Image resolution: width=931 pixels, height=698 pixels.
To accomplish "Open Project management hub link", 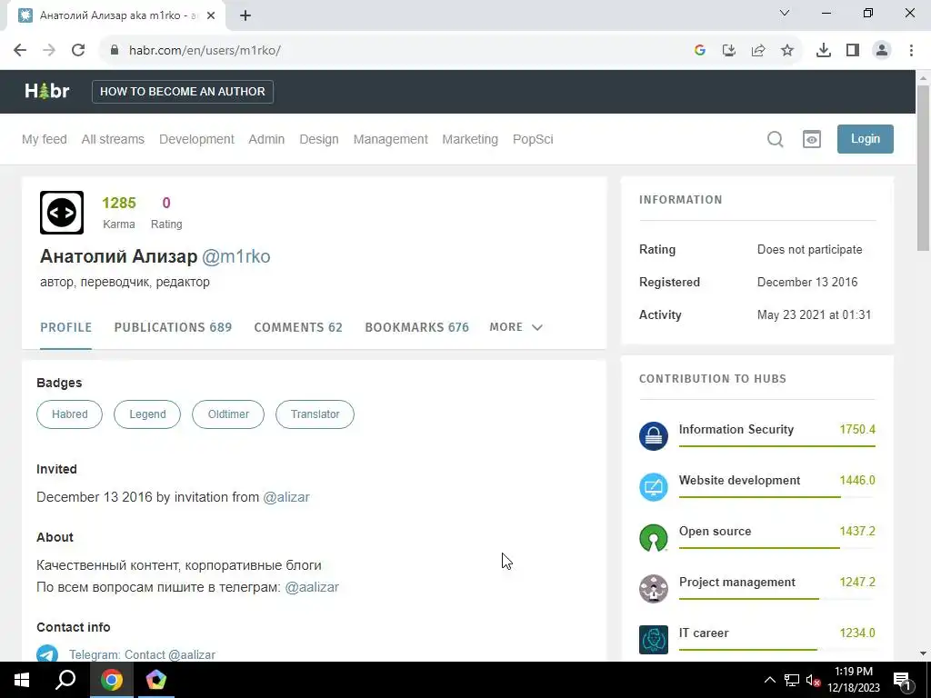I will point(736,583).
